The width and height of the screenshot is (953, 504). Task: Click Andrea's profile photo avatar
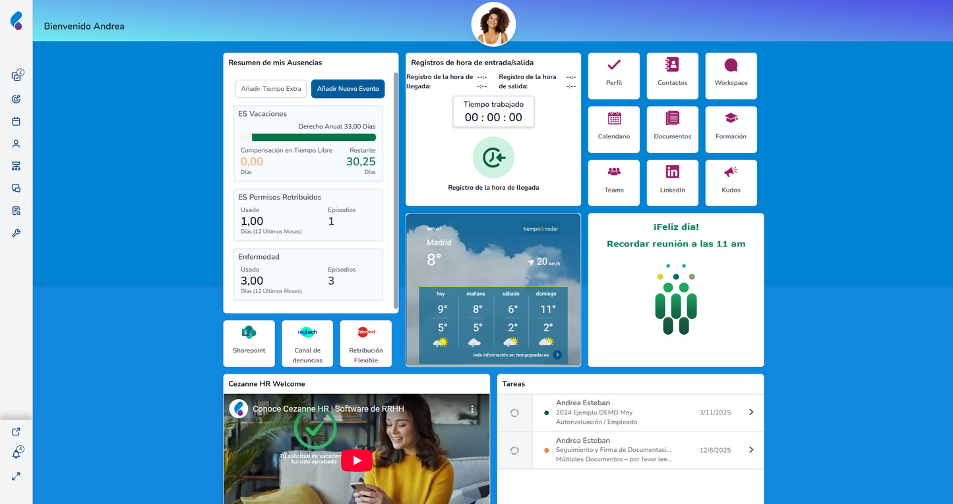[x=493, y=24]
